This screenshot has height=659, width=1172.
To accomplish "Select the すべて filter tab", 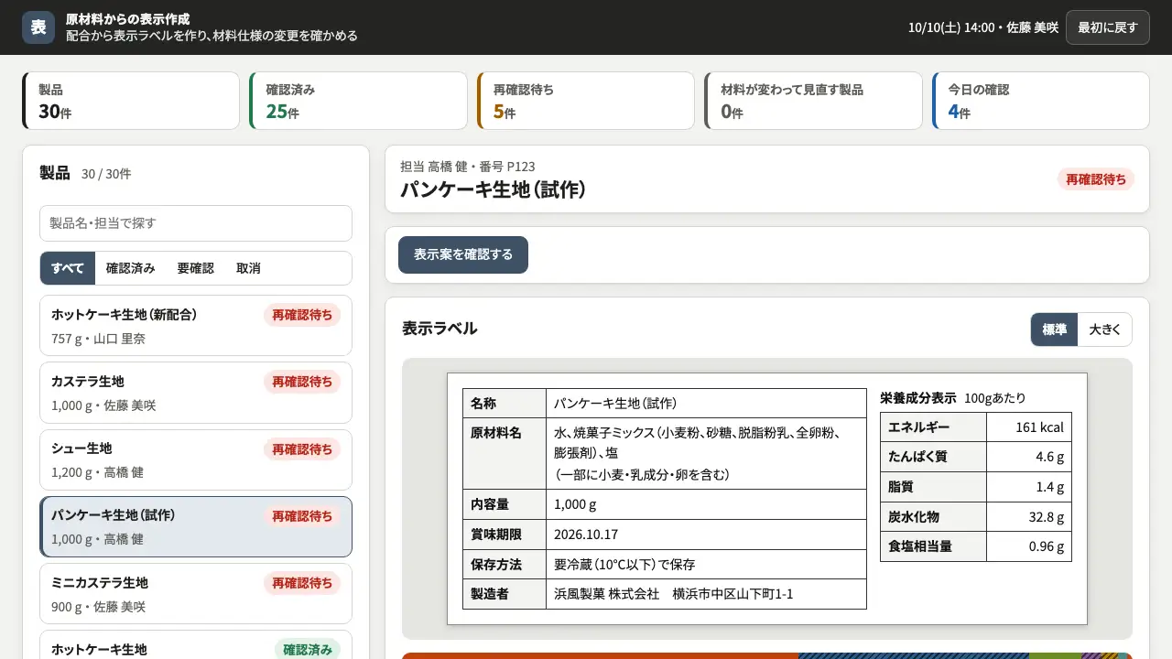I will (68, 268).
